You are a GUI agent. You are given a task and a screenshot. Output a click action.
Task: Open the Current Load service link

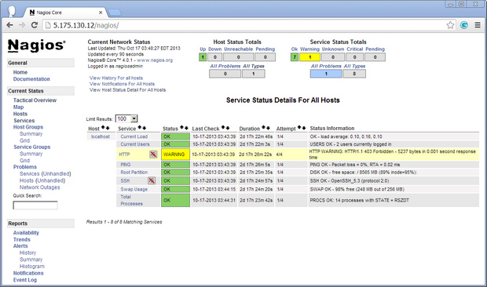(134, 136)
